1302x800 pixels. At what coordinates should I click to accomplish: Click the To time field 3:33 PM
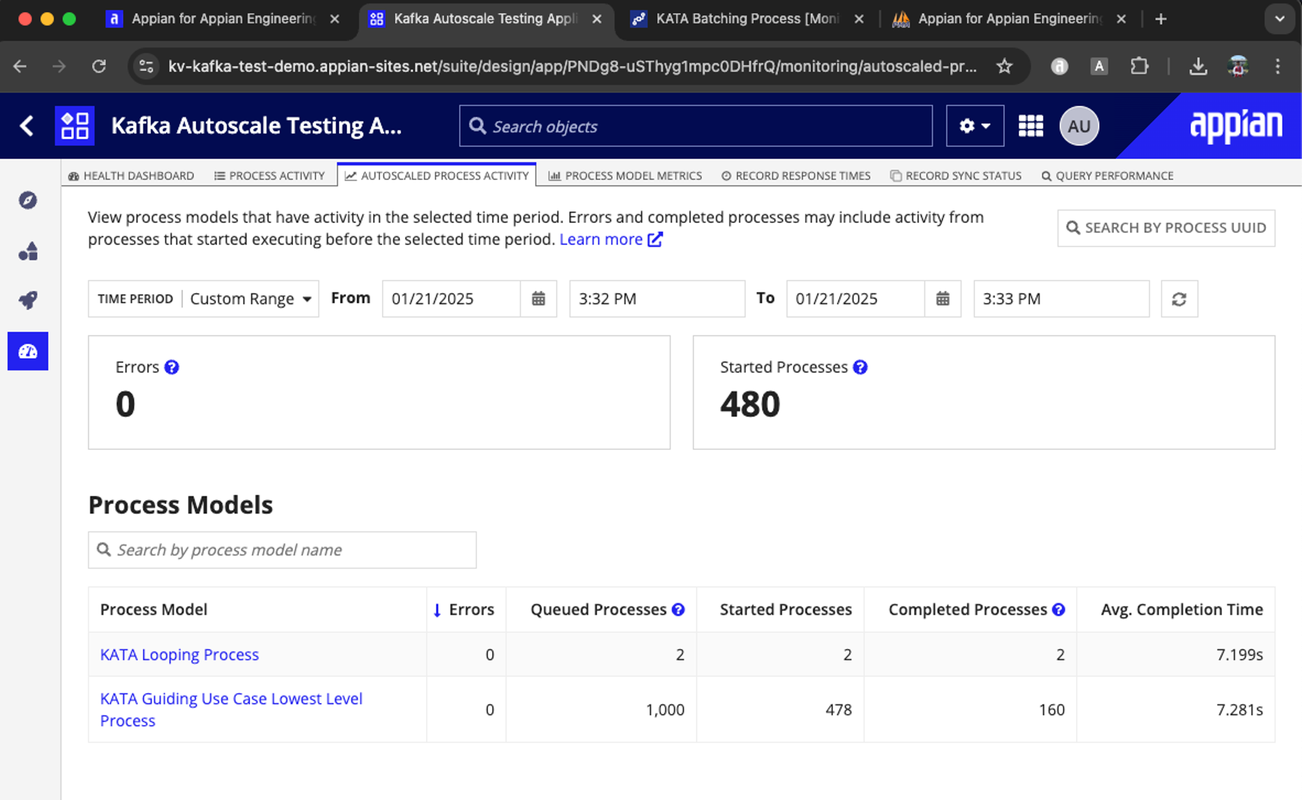point(1061,299)
